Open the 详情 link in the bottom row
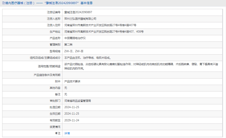Image resolution: width=226 pixels, height=138 pixels. pos(67,133)
